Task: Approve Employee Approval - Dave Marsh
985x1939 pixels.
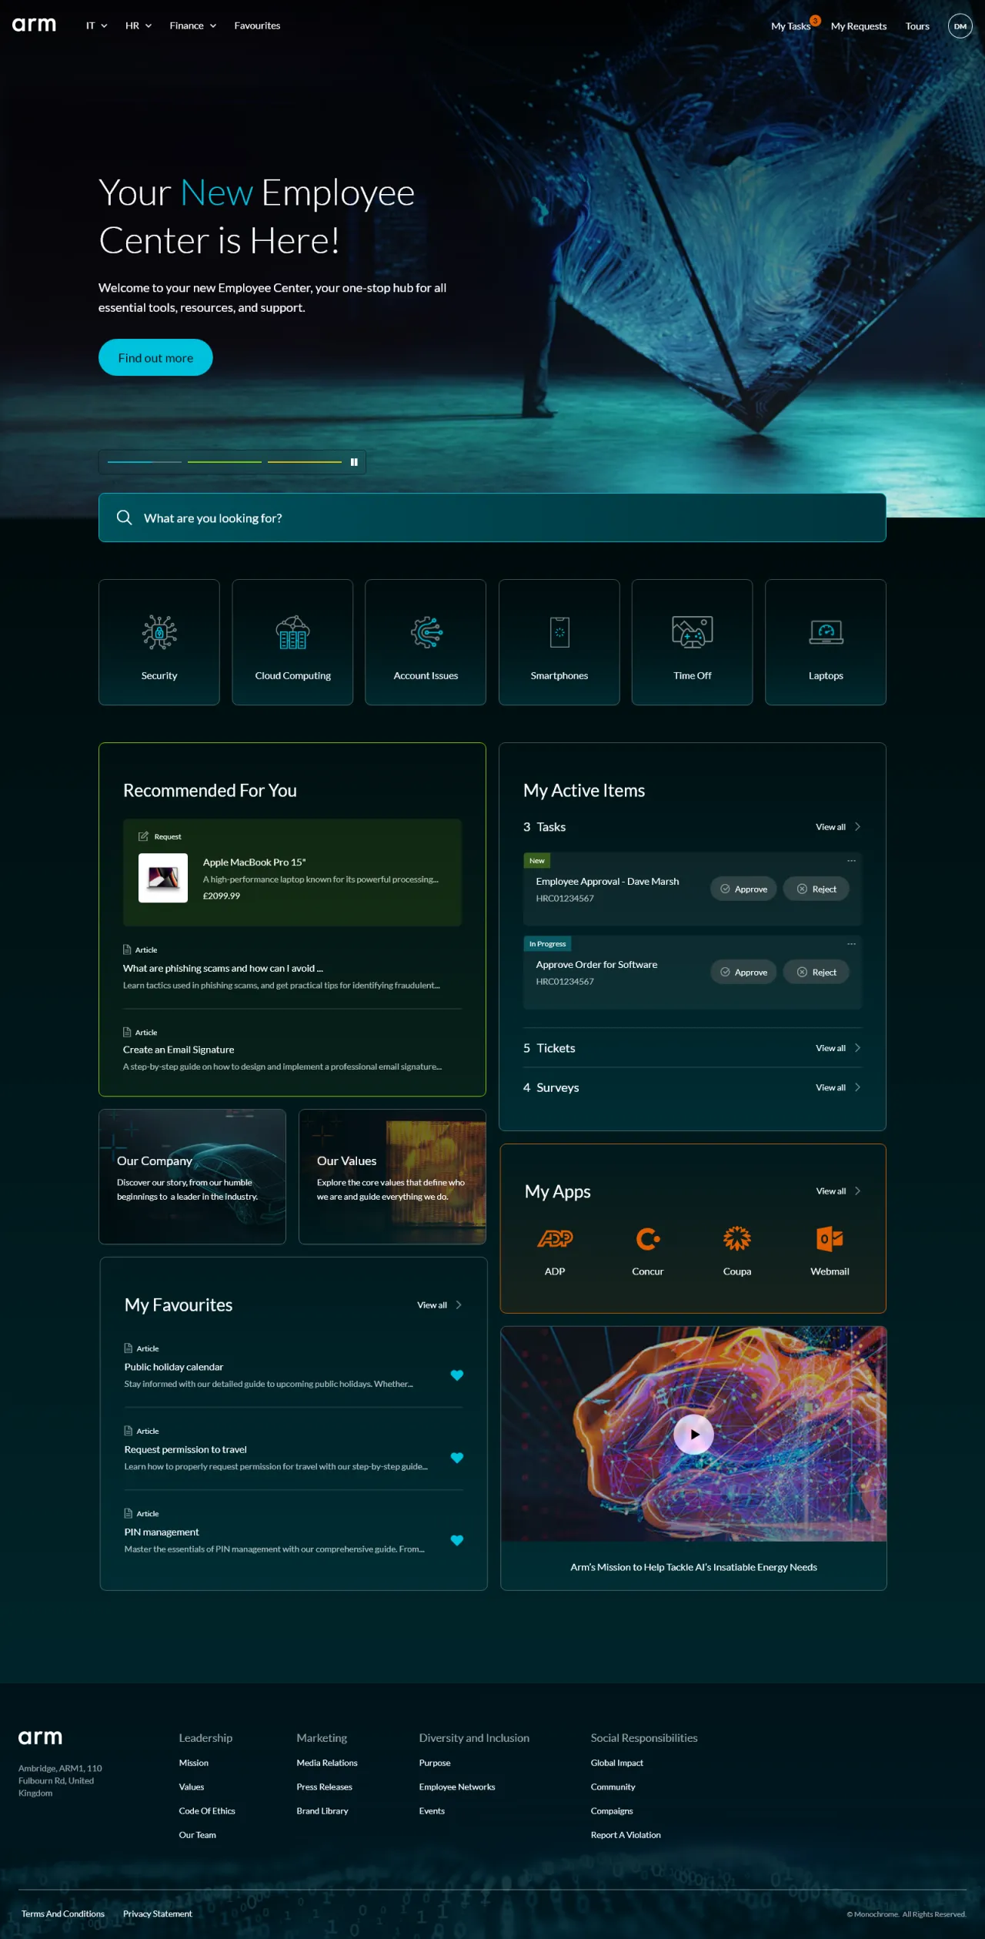Action: (x=743, y=889)
